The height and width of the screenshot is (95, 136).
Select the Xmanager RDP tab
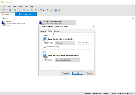coord(26,14)
